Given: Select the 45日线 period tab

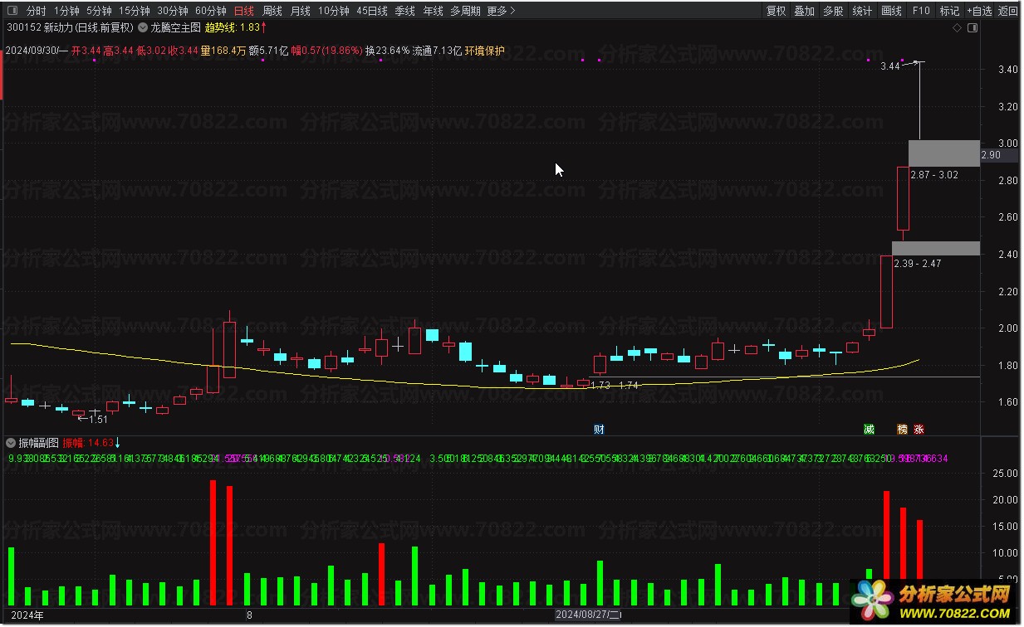Looking at the screenshot, I should [372, 11].
